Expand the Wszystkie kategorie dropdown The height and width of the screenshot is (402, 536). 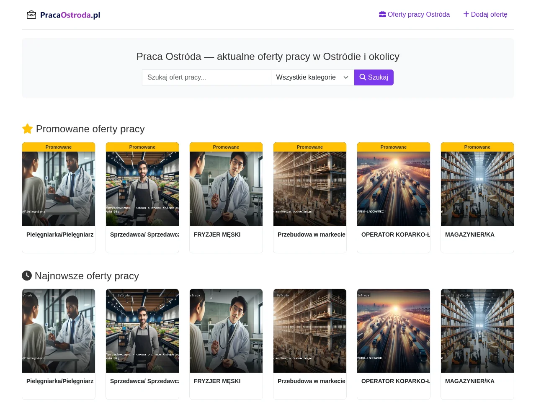[x=312, y=77]
